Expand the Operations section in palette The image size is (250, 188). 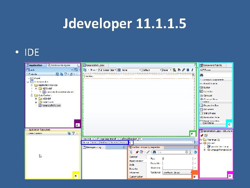pyautogui.click(x=201, y=123)
